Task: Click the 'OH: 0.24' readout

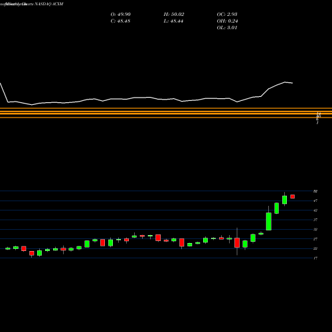Action: coord(227,21)
